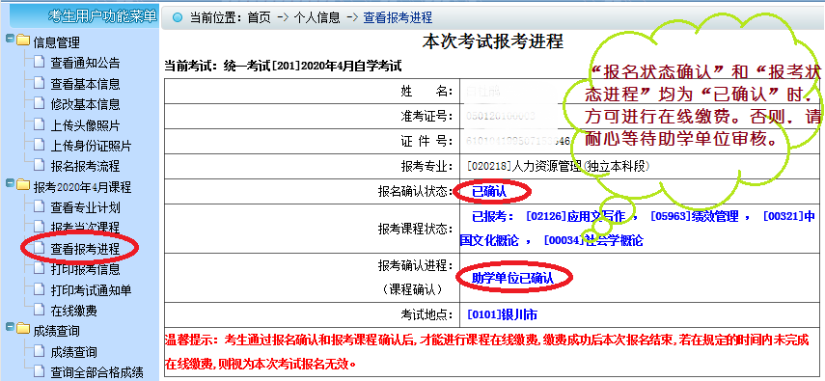This screenshot has width=825, height=381.
Task: Collapse the 信息管理 tree node
Action: 9,39
